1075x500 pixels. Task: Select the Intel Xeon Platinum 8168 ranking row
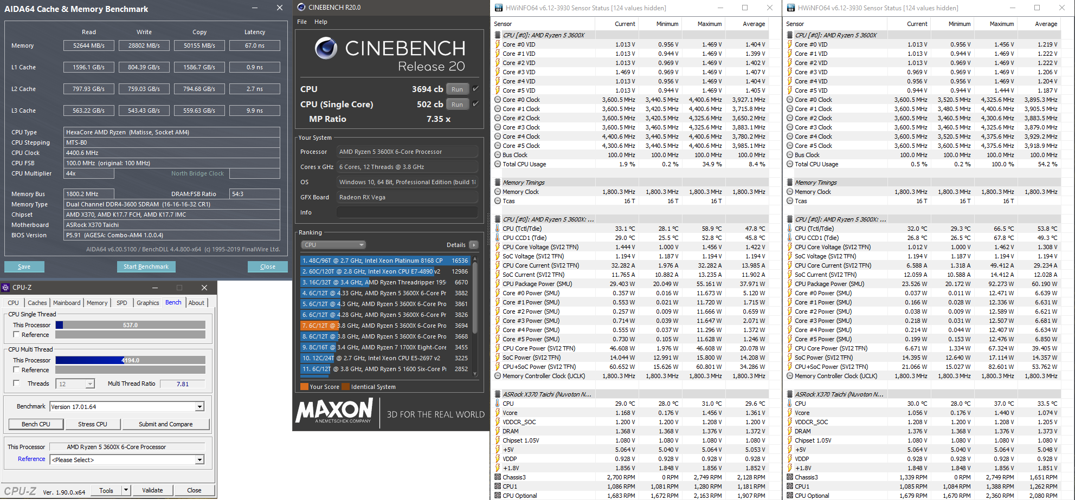pyautogui.click(x=385, y=261)
